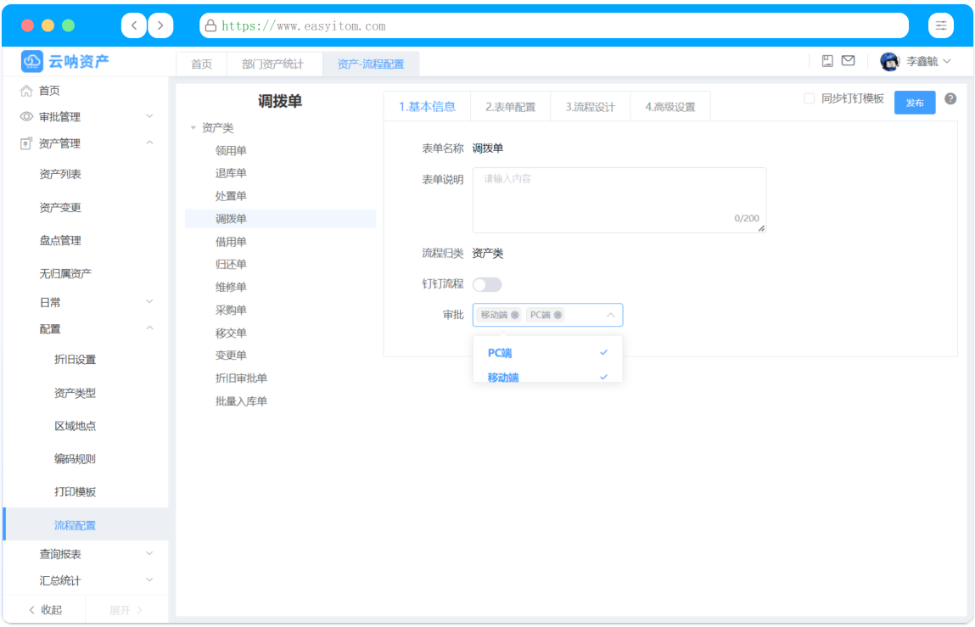Go forward with browser forward arrow

coord(160,25)
